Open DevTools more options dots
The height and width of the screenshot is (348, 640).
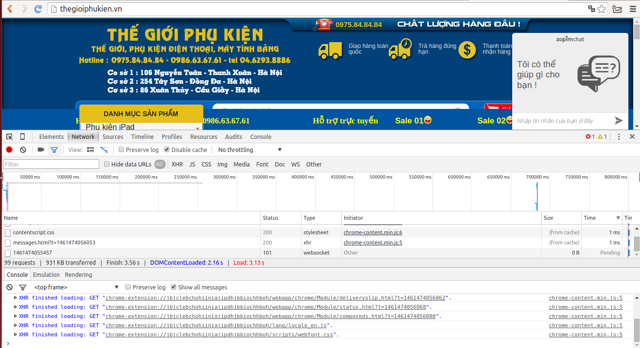(x=619, y=137)
